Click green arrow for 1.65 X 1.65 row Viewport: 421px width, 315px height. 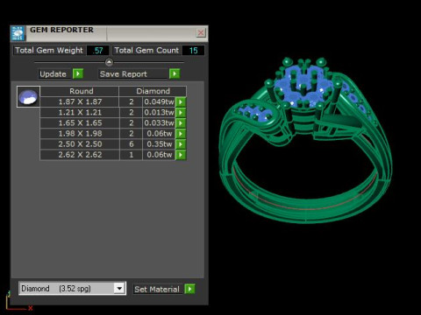coord(181,123)
